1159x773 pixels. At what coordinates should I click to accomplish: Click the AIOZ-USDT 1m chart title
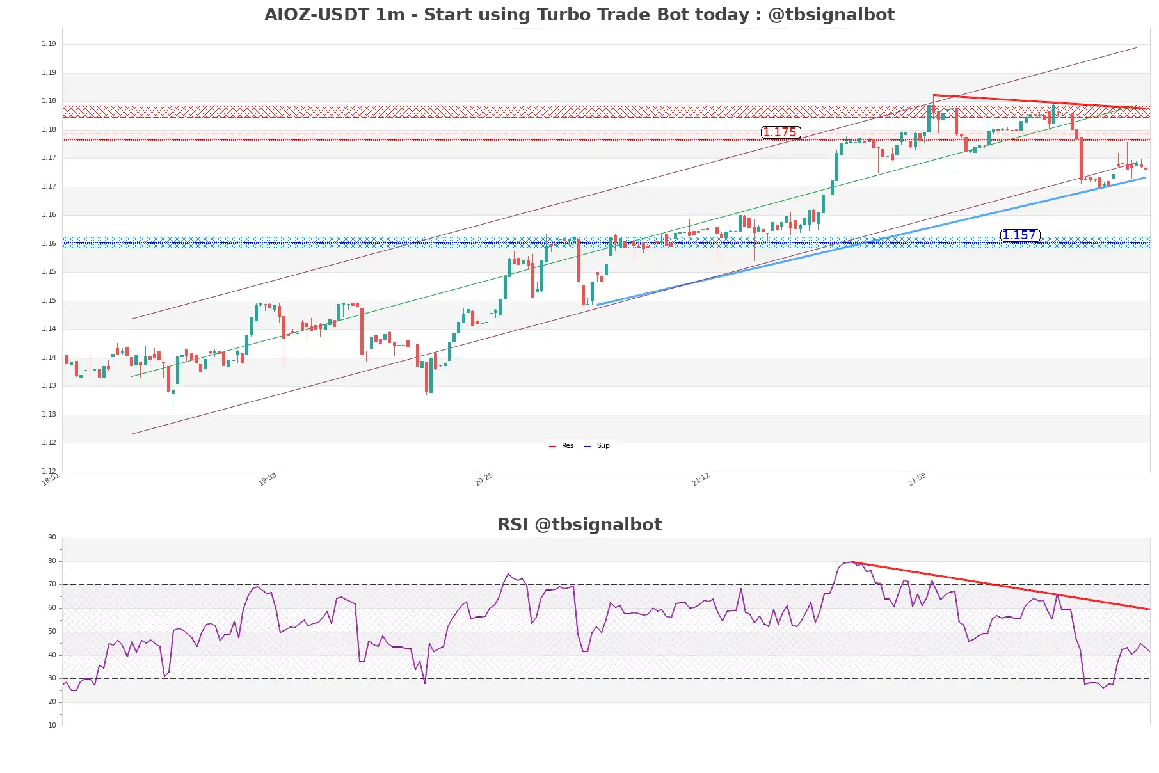[x=579, y=15]
